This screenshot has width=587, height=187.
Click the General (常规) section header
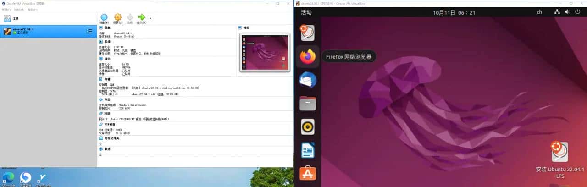click(x=108, y=28)
